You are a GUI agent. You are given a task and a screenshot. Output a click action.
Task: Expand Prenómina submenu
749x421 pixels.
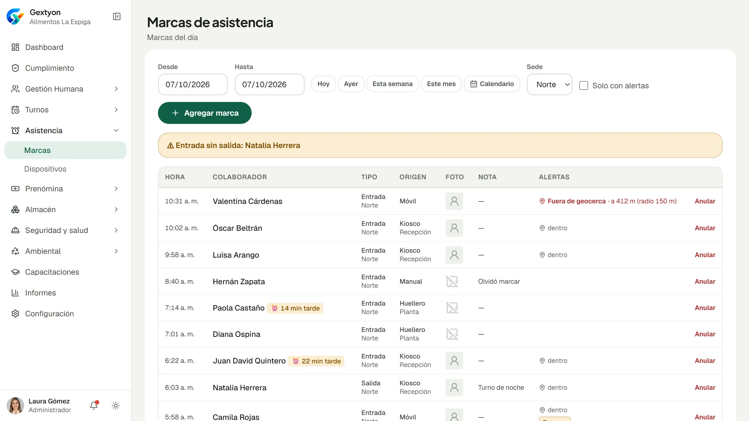tap(66, 189)
